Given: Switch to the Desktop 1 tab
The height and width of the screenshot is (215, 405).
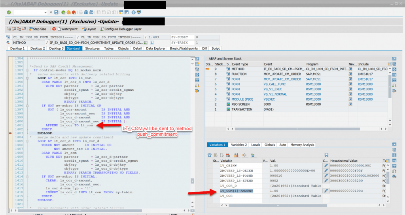Looking at the screenshot, I should click(x=17, y=49).
